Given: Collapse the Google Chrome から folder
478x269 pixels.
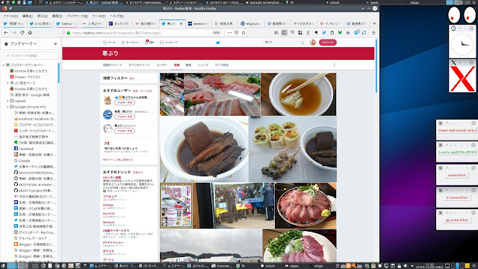Looking at the screenshot, I should point(7,107).
